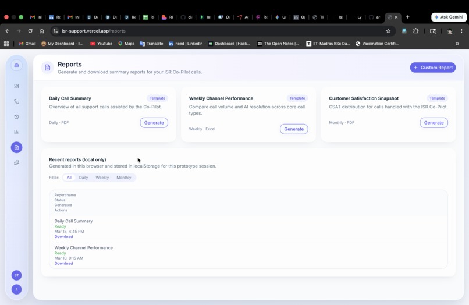Switch to the 'TF' browser tab

point(318,17)
